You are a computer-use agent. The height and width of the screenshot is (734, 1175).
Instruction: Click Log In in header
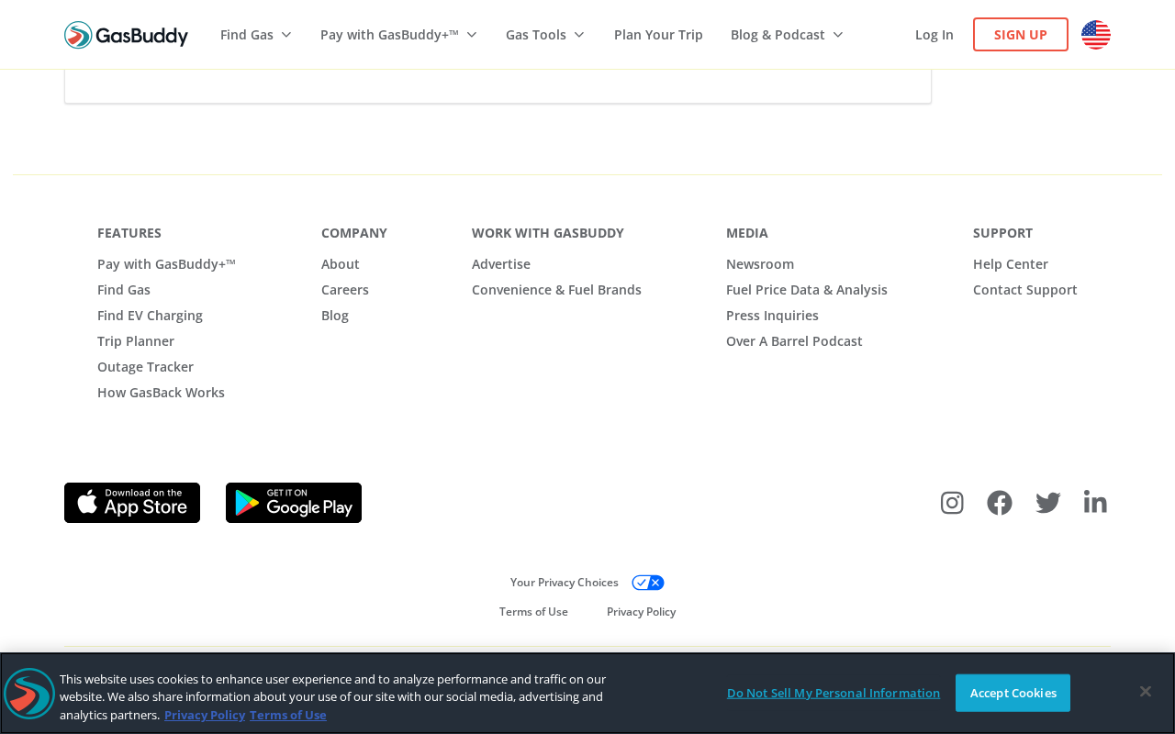934,35
